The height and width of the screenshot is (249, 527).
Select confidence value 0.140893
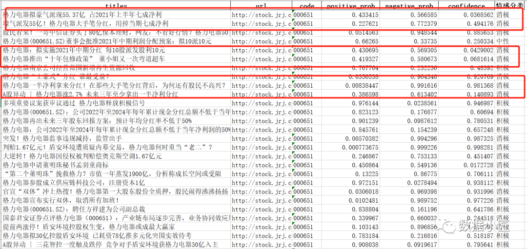pyautogui.click(x=480, y=95)
